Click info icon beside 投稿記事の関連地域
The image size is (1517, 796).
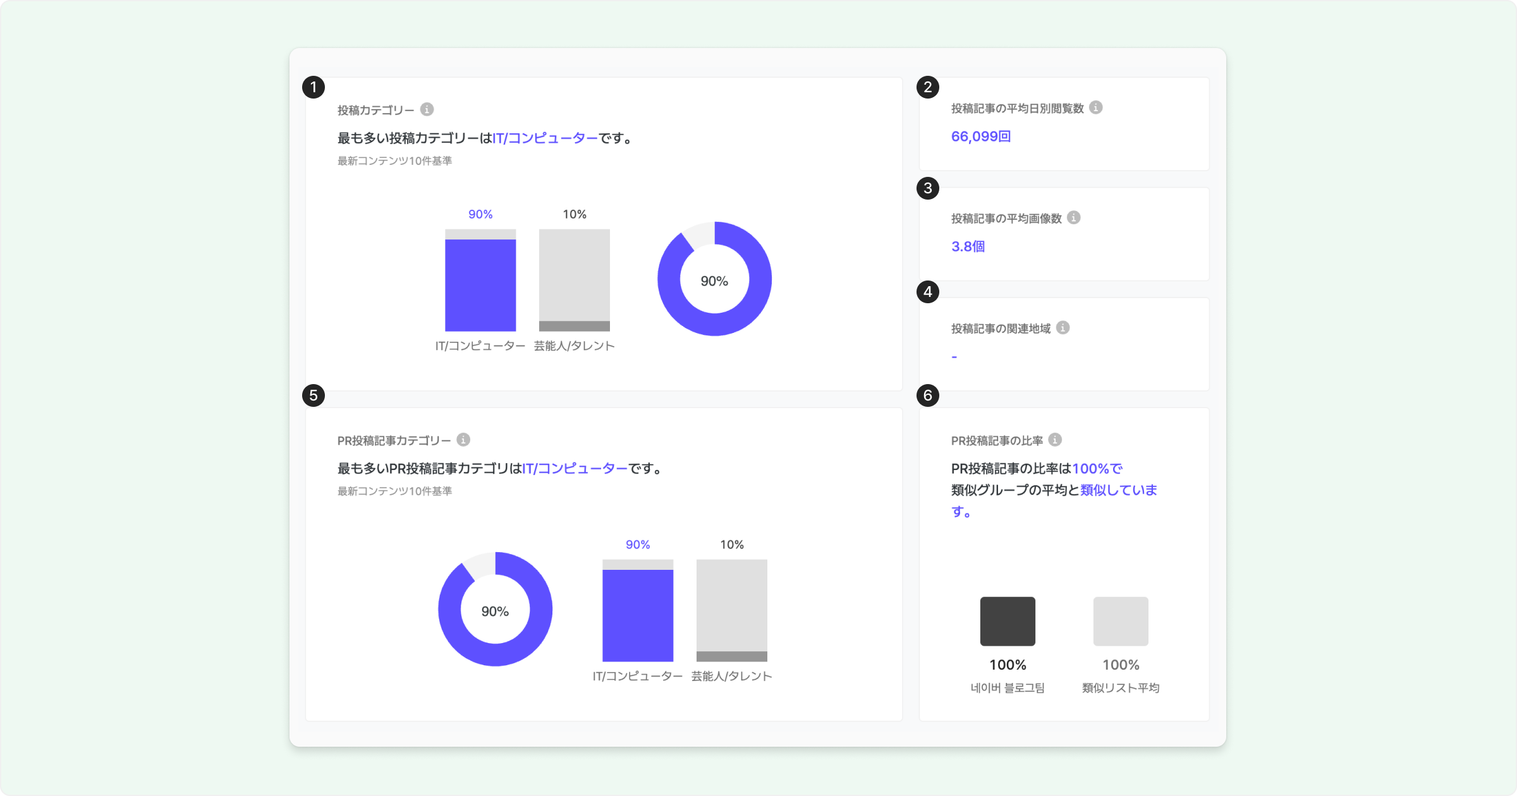pyautogui.click(x=1063, y=327)
